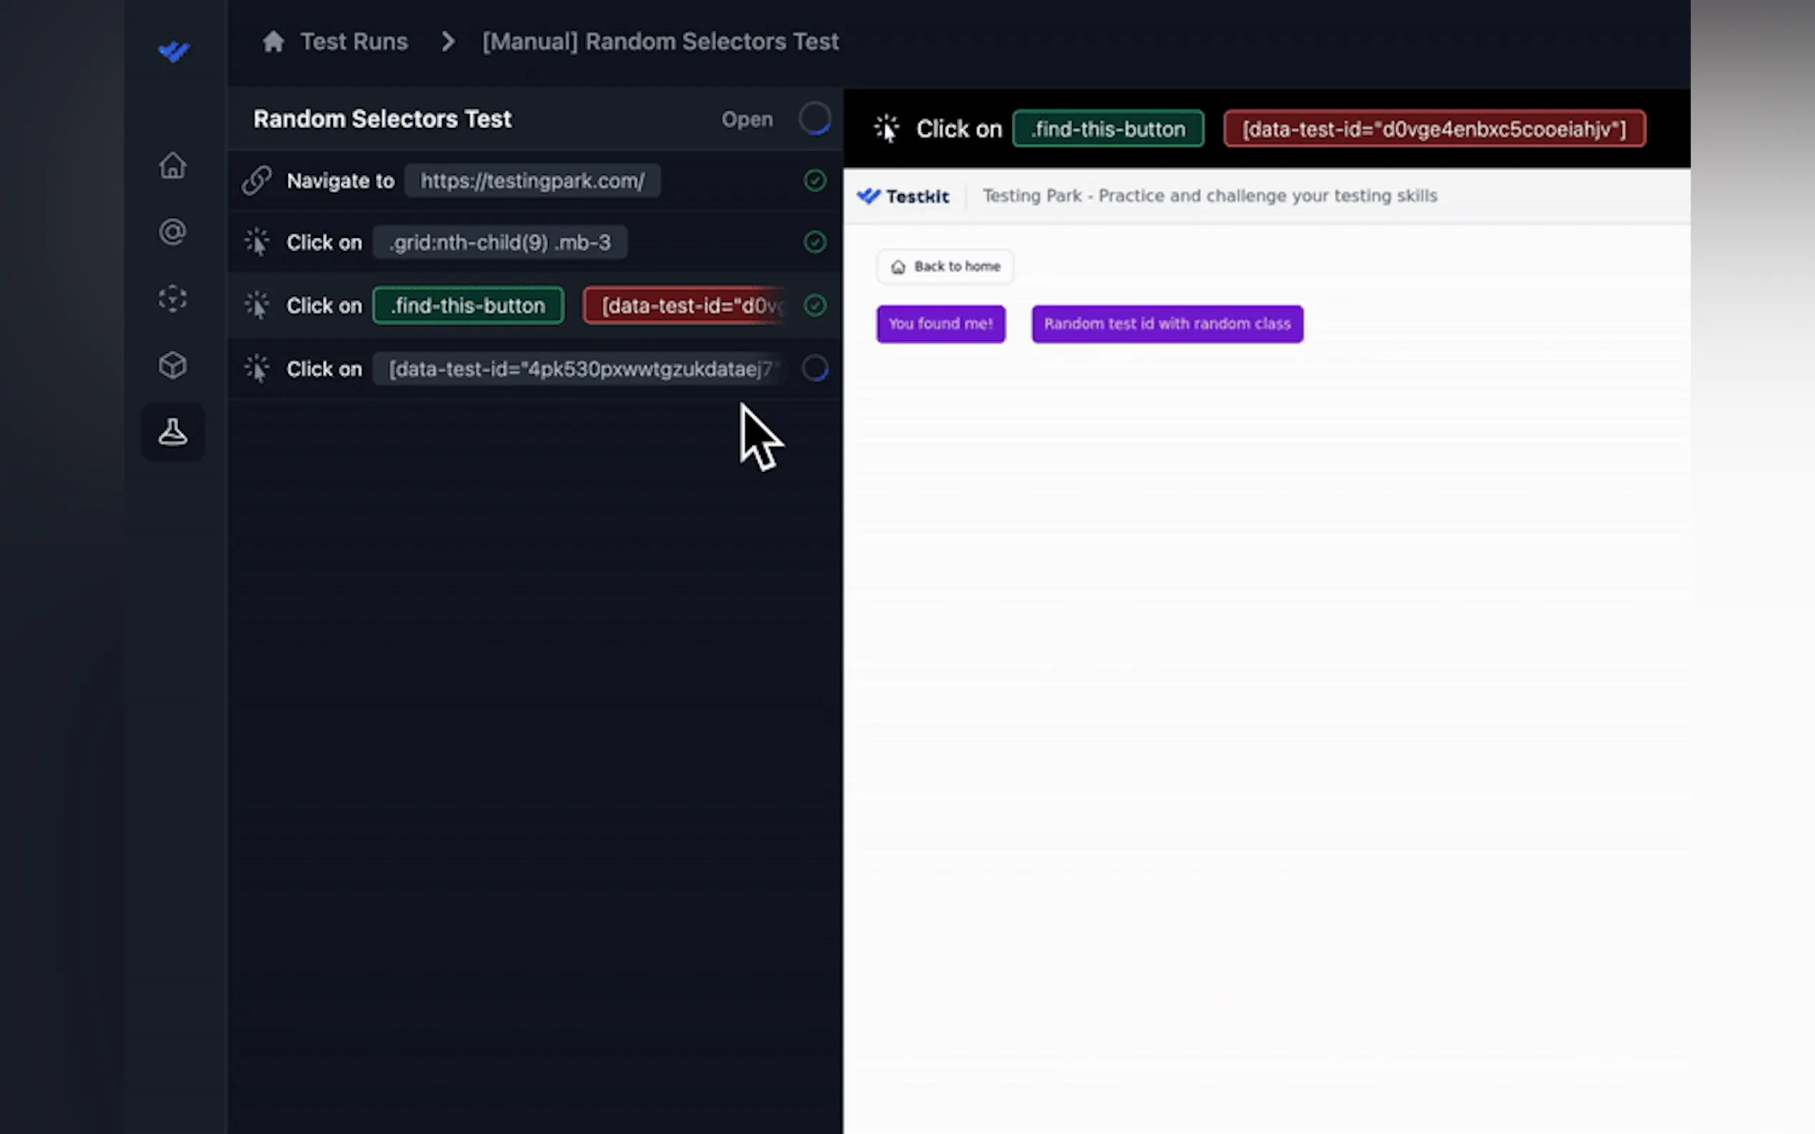
Task: Select [Manual] Random Selectors Test breadcrumb
Action: 660,41
